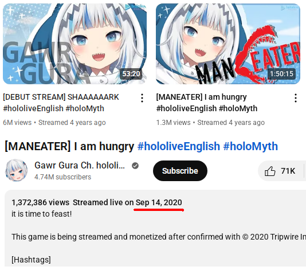The height and width of the screenshot is (278, 306).
Task: Click the 4.74M subscribers count text
Action: [62, 177]
